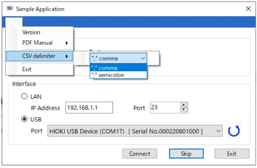
Task: Close the Sample Application window
Action: pos(248,9)
